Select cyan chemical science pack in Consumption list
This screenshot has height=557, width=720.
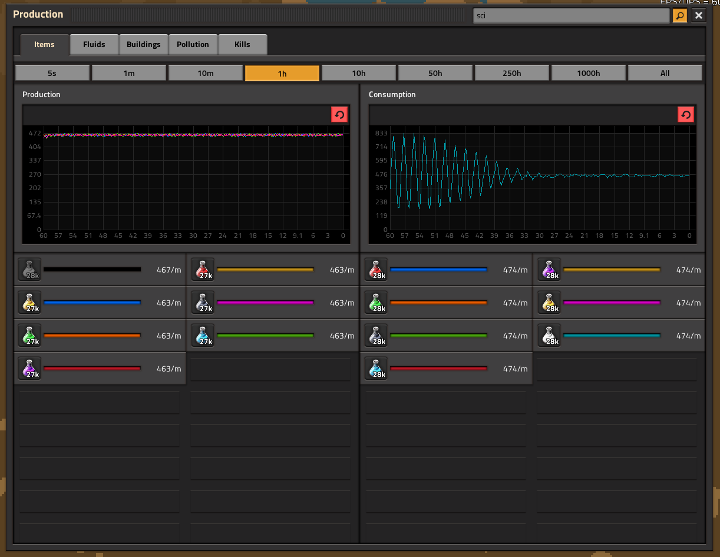(x=376, y=369)
